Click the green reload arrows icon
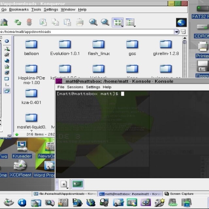Image resolution: width=209 pixels, height=209 pixels. tap(18, 22)
